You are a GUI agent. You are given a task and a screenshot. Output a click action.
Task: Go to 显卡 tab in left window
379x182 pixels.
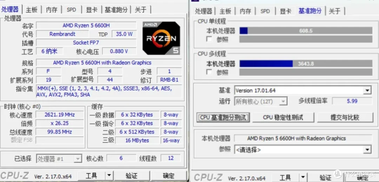click(92, 10)
